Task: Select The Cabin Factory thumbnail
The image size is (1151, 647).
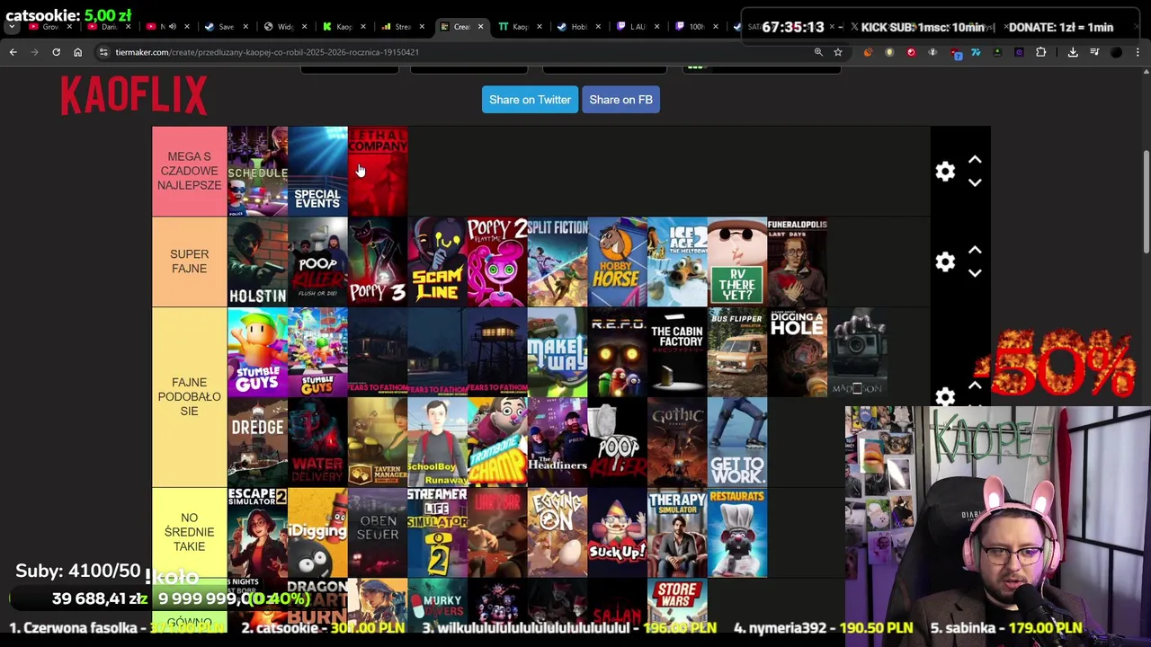Action: pyautogui.click(x=677, y=352)
